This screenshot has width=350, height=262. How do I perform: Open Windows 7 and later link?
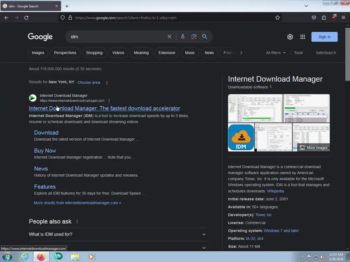(x=281, y=231)
